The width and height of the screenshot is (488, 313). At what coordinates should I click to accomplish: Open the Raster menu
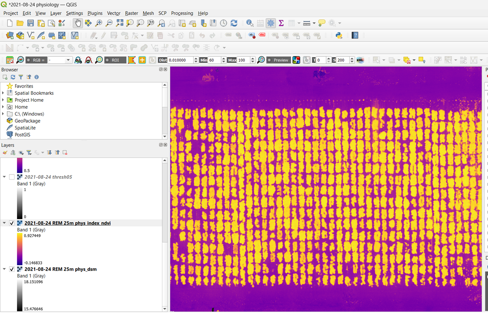pyautogui.click(x=131, y=13)
